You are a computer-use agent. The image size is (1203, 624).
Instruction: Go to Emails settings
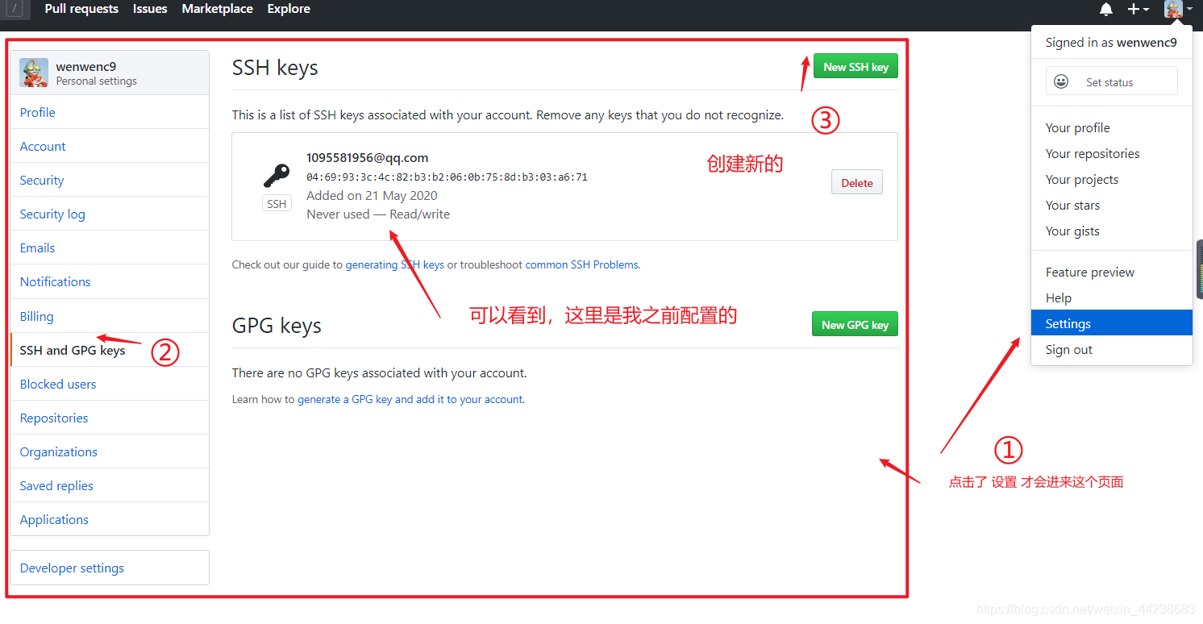110,248
